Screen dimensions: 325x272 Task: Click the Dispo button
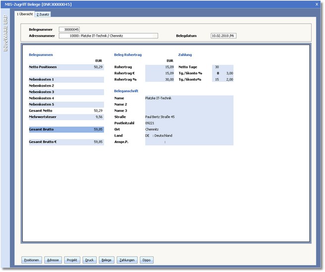pos(146,260)
